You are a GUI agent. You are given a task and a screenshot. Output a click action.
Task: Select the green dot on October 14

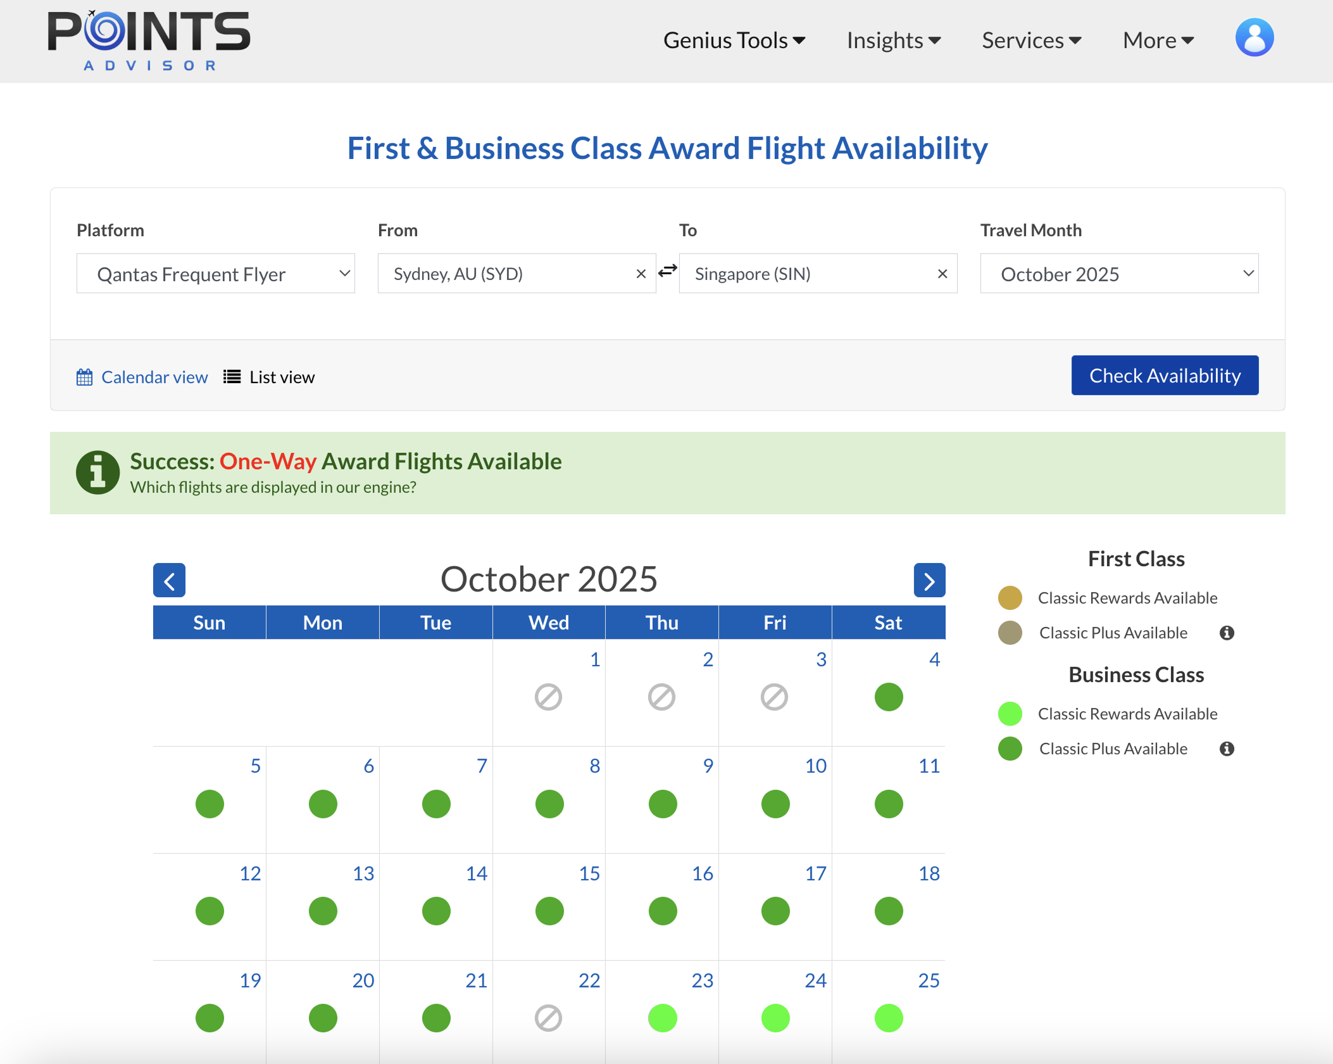[x=436, y=911]
